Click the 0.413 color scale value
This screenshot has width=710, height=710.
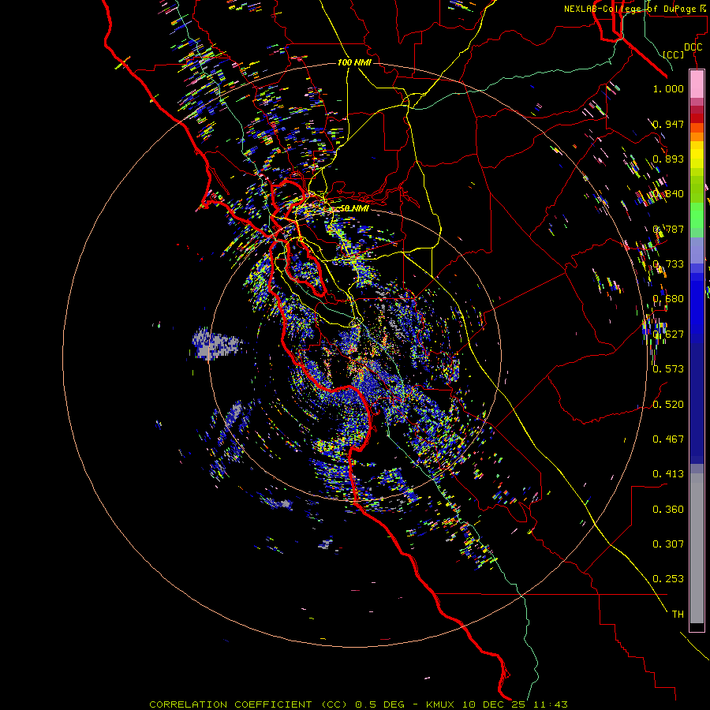coord(668,473)
